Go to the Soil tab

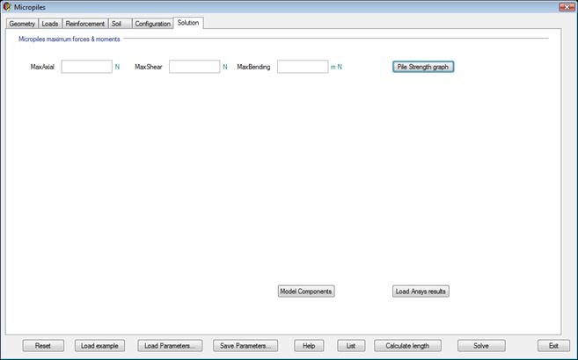pos(120,24)
